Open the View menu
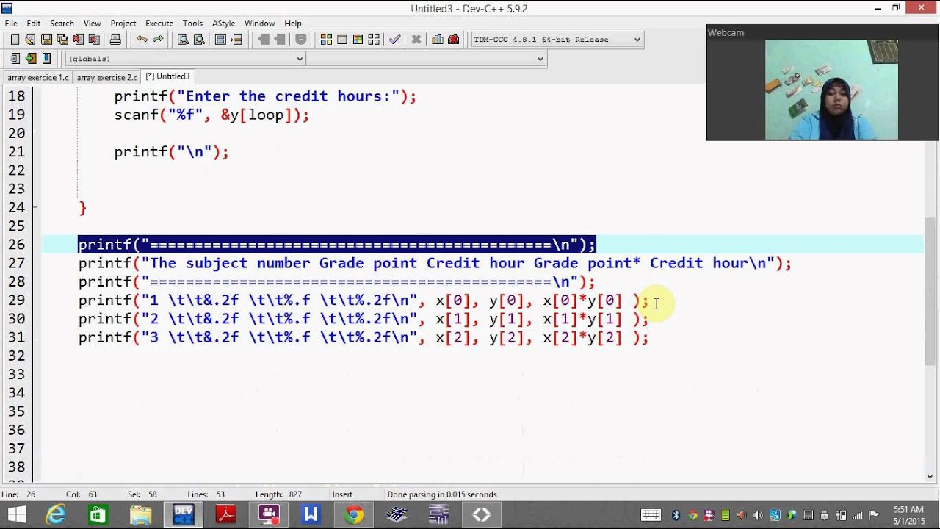Viewport: 940px width, 529px height. click(x=93, y=24)
